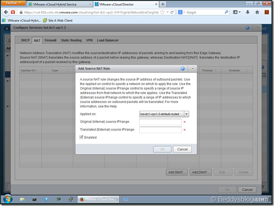
Task: Click the red addon icon beside back button
Action: click(13, 12)
